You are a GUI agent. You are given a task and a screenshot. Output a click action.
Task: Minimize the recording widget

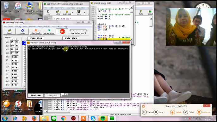(x=201, y=106)
